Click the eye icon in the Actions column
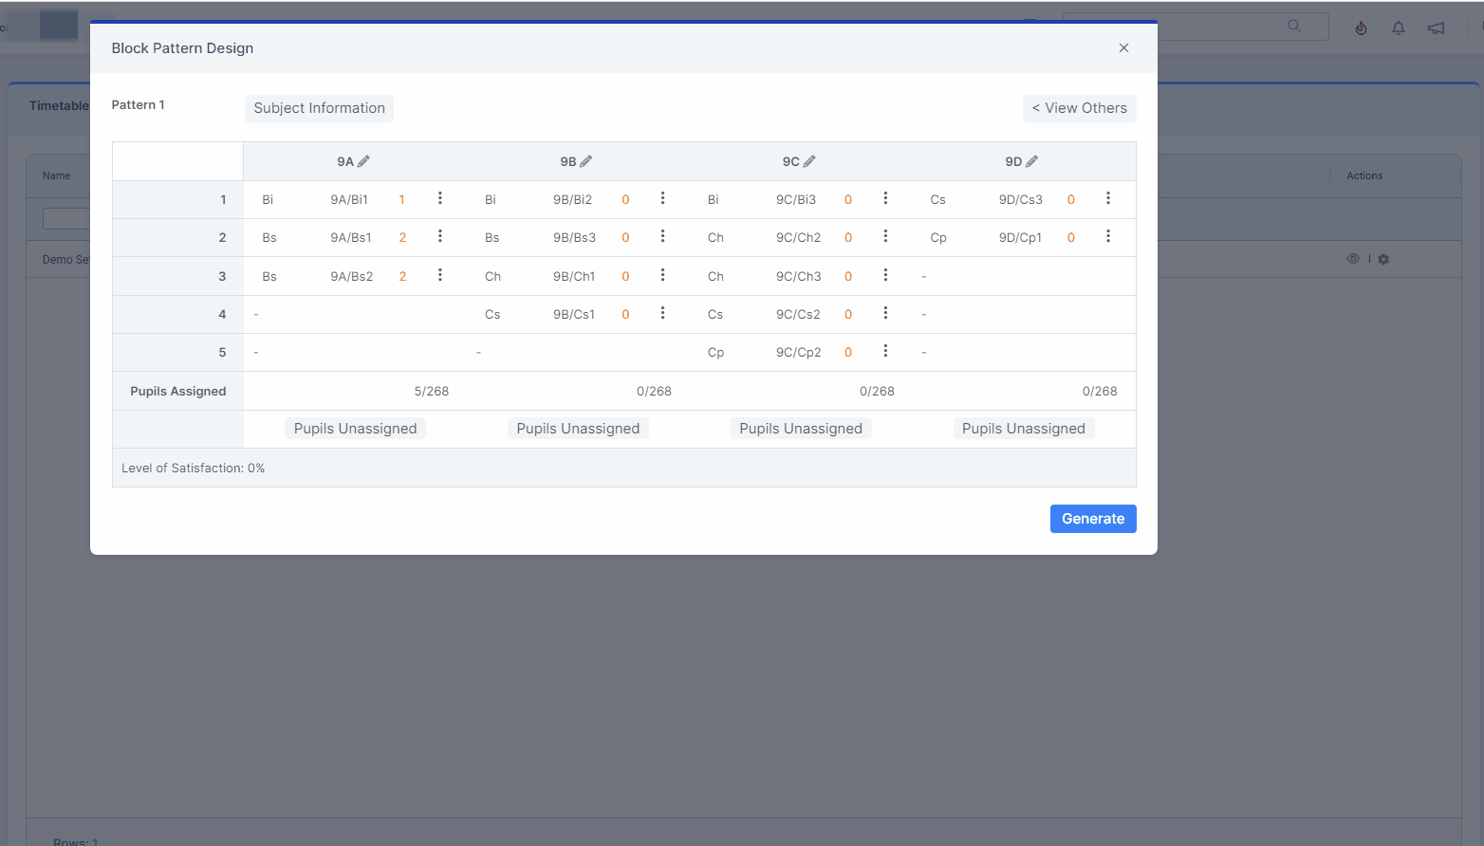 coord(1353,259)
